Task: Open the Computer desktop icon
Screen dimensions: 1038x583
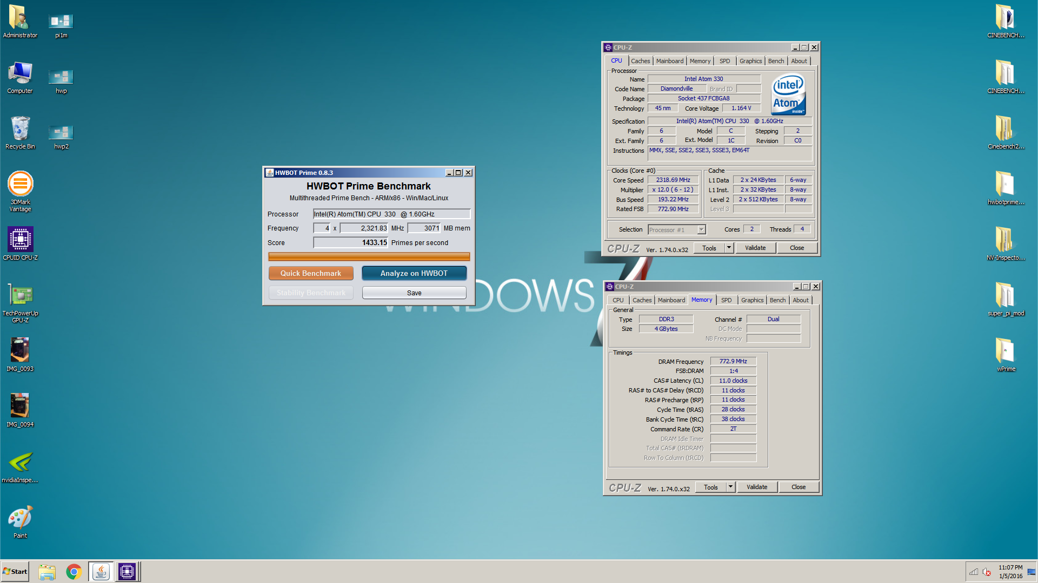Action: tap(20, 77)
